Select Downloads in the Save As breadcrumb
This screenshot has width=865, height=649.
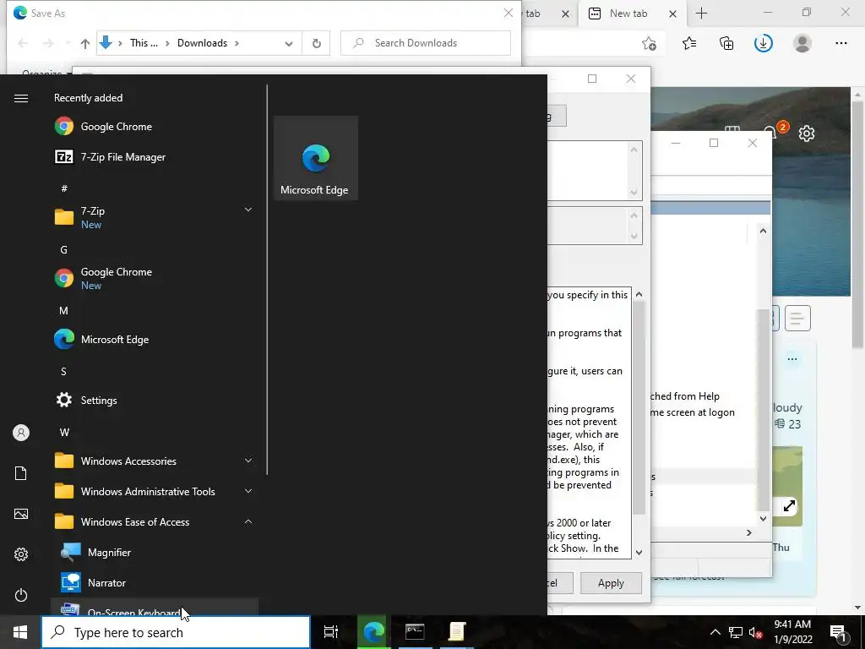(x=202, y=43)
